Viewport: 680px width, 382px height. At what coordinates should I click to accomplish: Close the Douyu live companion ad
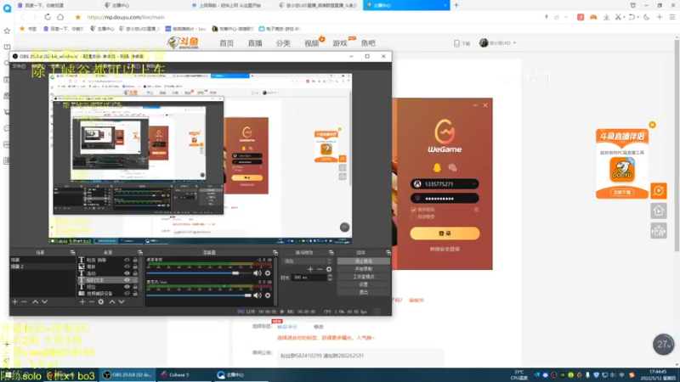pos(652,125)
